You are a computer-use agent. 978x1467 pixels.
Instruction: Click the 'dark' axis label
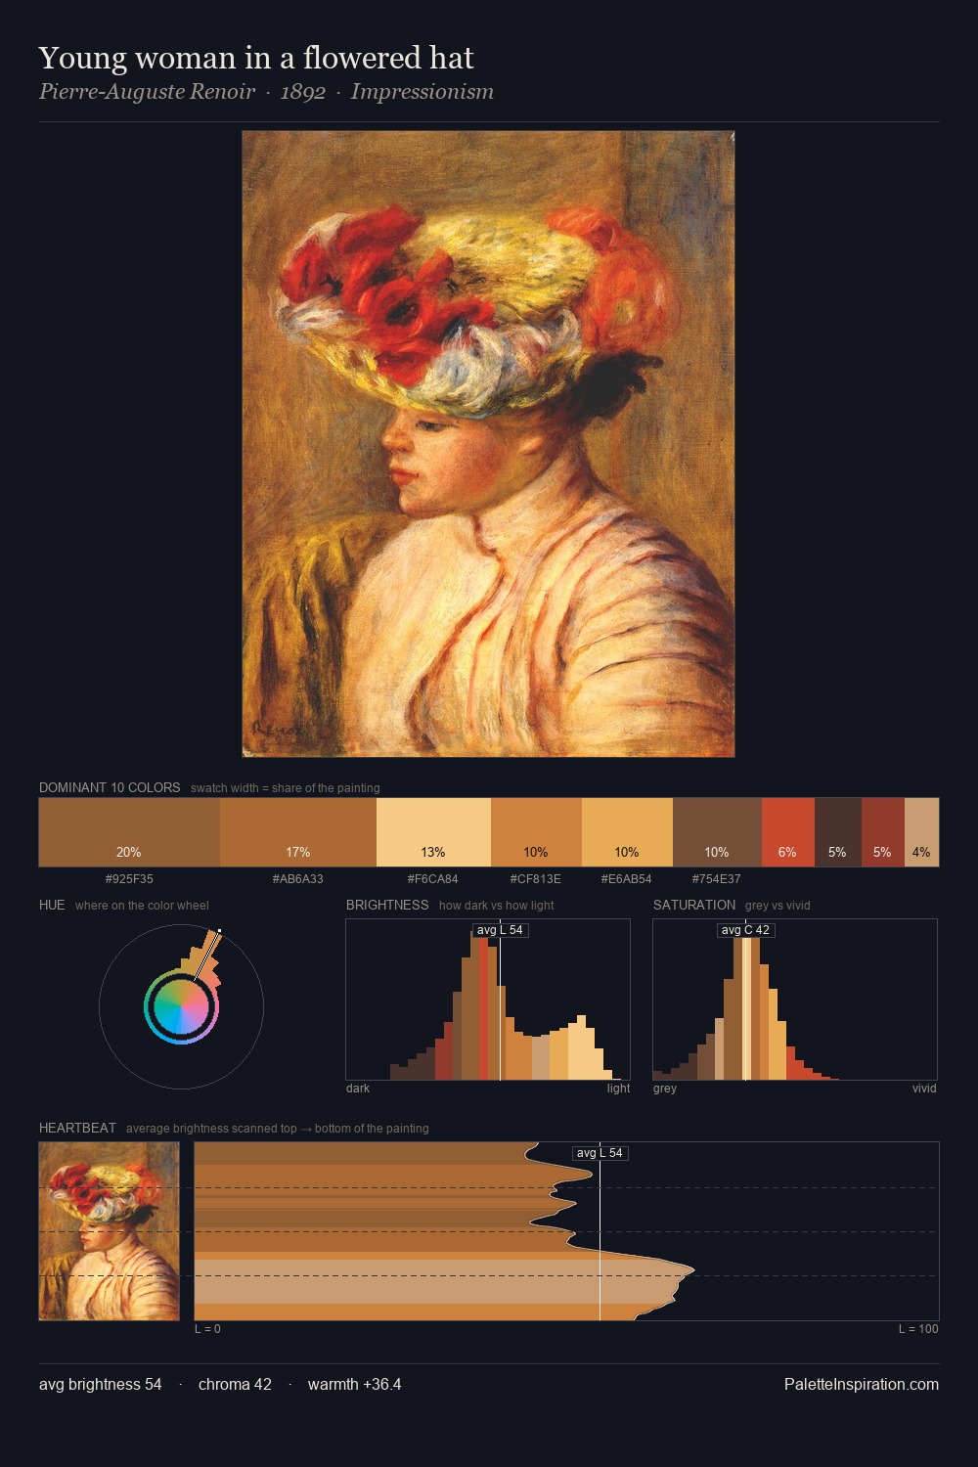click(358, 1089)
